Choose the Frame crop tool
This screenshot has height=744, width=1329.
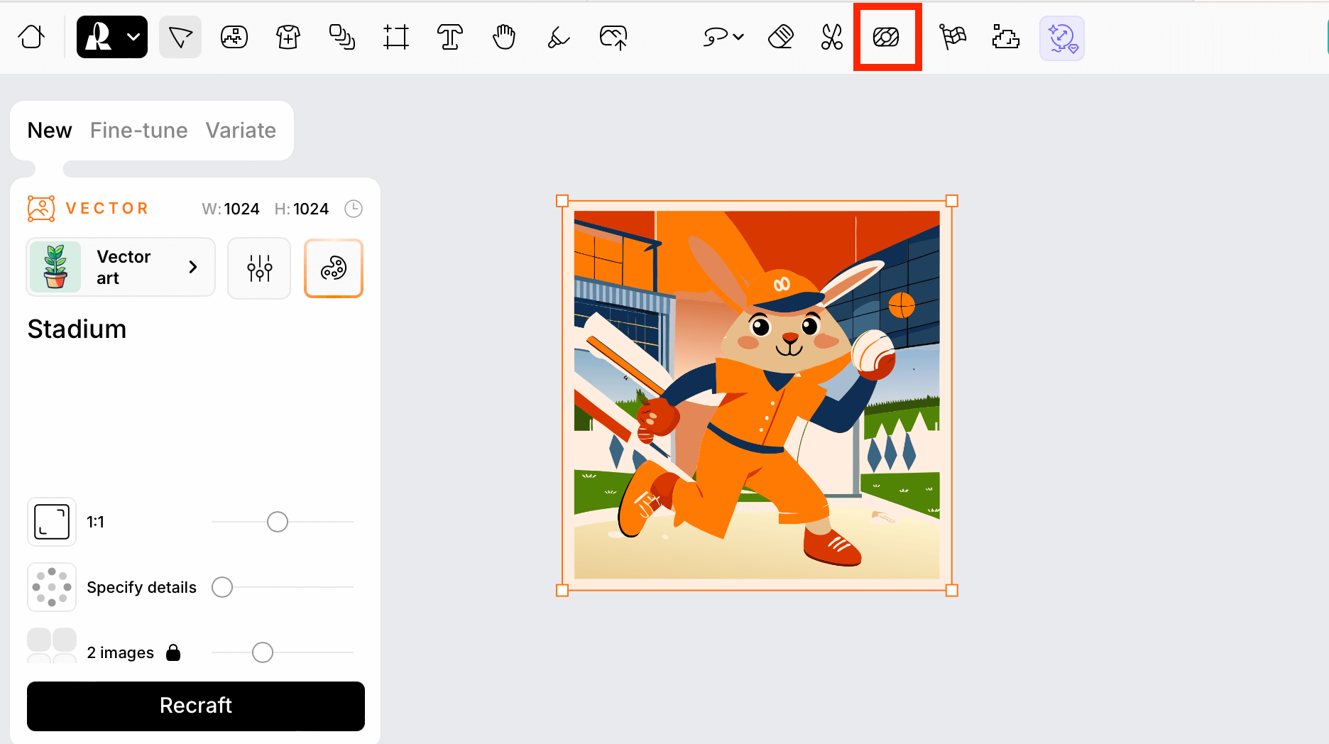click(396, 37)
